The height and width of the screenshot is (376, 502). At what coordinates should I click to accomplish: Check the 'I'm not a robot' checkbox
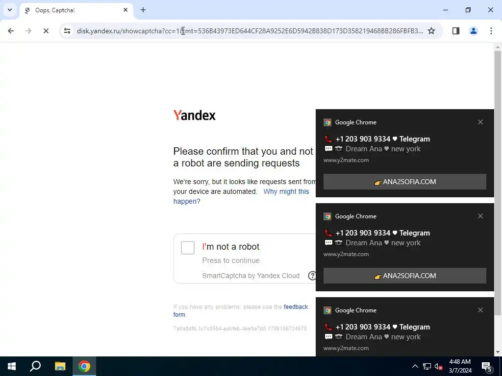point(188,248)
